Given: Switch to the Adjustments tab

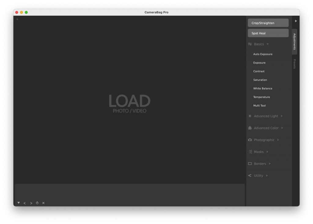Looking at the screenshot, I should 294,42.
